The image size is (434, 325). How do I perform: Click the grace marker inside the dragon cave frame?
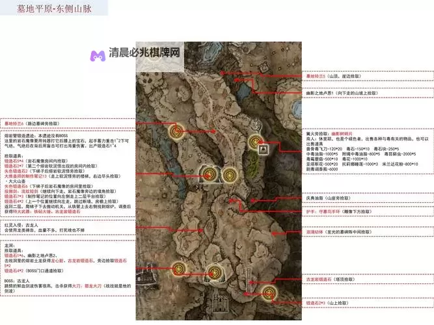tap(214, 273)
